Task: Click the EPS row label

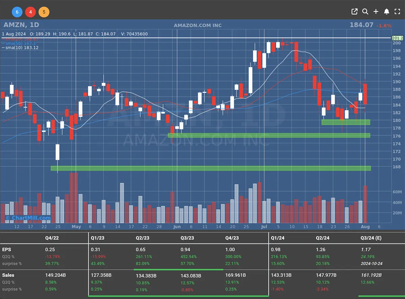Action: tap(6, 249)
